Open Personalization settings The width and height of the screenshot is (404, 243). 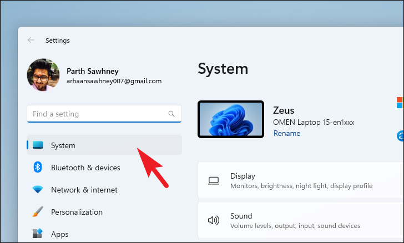click(x=104, y=212)
